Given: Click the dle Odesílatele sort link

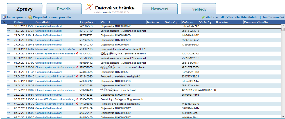Looking at the screenshot, I should (246, 17).
